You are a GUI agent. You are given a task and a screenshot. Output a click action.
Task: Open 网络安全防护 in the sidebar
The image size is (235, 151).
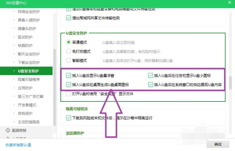pyautogui.click(x=29, y=11)
